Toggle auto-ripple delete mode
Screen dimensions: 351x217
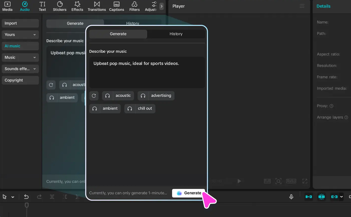click(x=309, y=197)
